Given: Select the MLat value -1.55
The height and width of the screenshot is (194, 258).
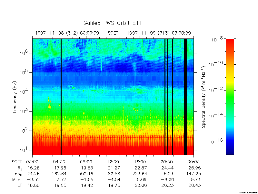Looking at the screenshot, I should (x=86, y=179).
